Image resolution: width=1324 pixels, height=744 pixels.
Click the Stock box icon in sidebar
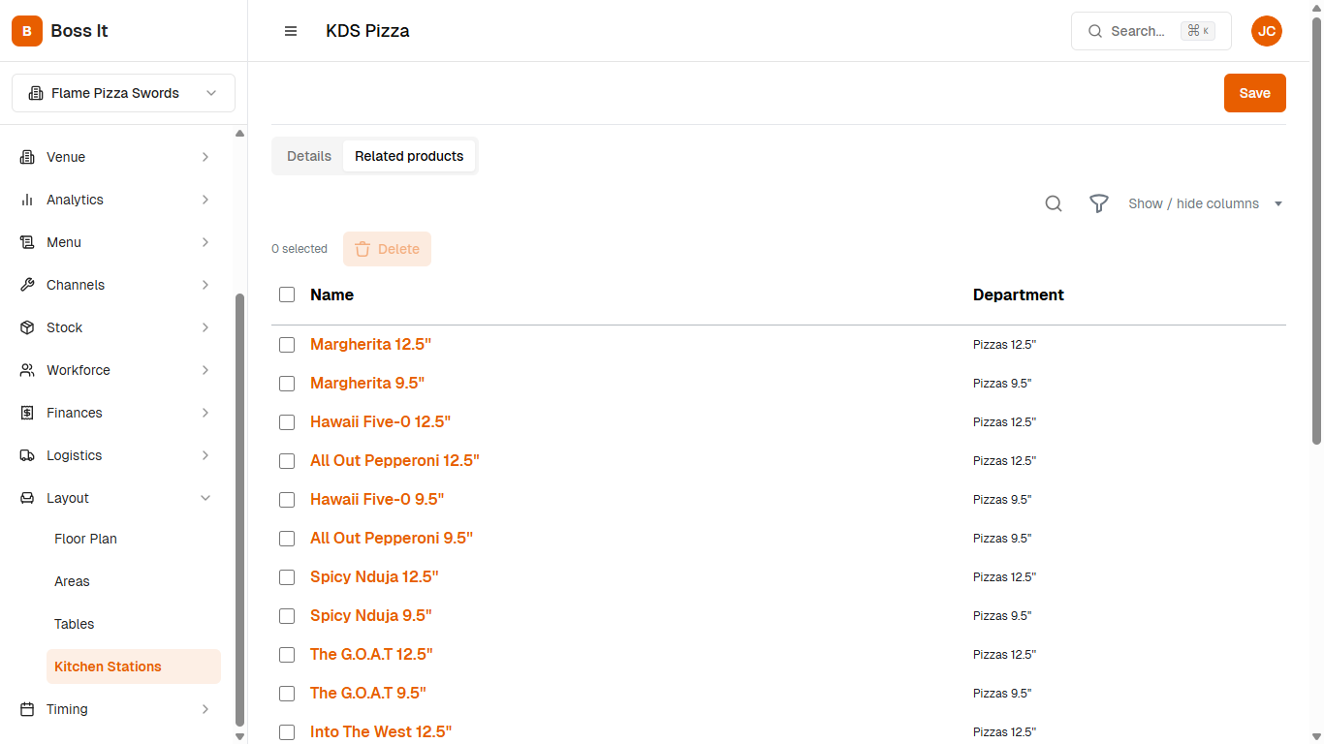click(27, 327)
